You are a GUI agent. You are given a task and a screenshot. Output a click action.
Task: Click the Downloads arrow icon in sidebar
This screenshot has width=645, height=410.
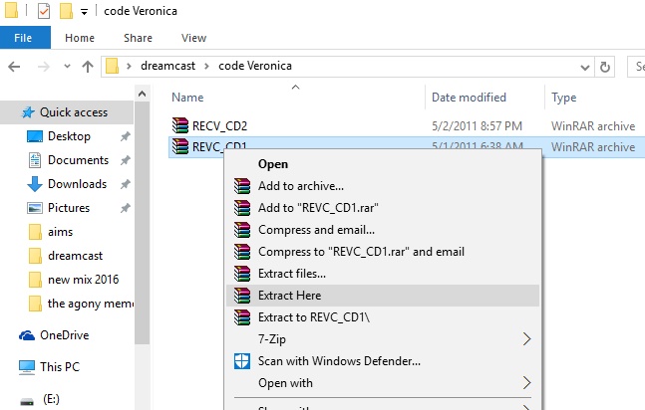(x=35, y=184)
